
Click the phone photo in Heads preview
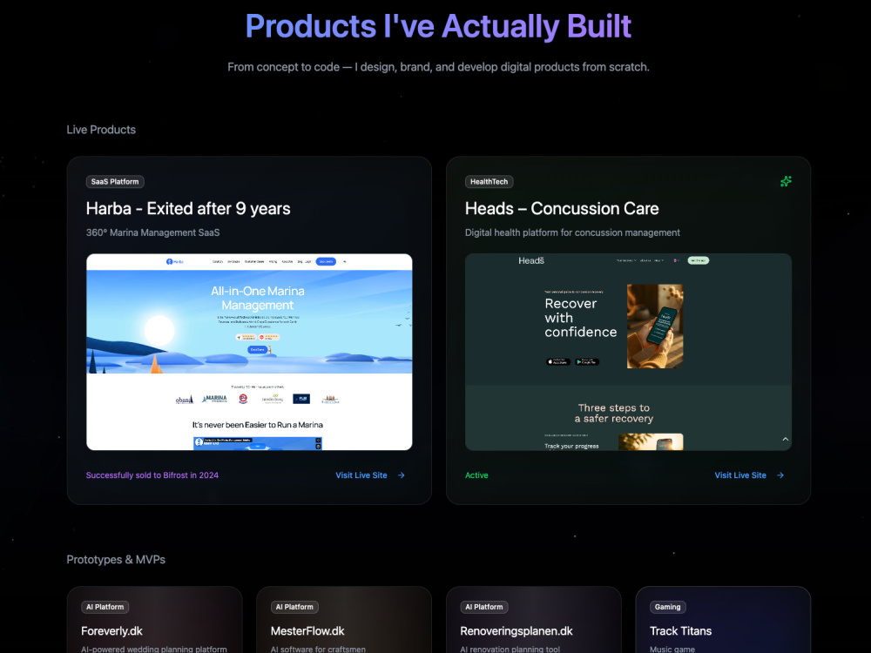pos(655,326)
